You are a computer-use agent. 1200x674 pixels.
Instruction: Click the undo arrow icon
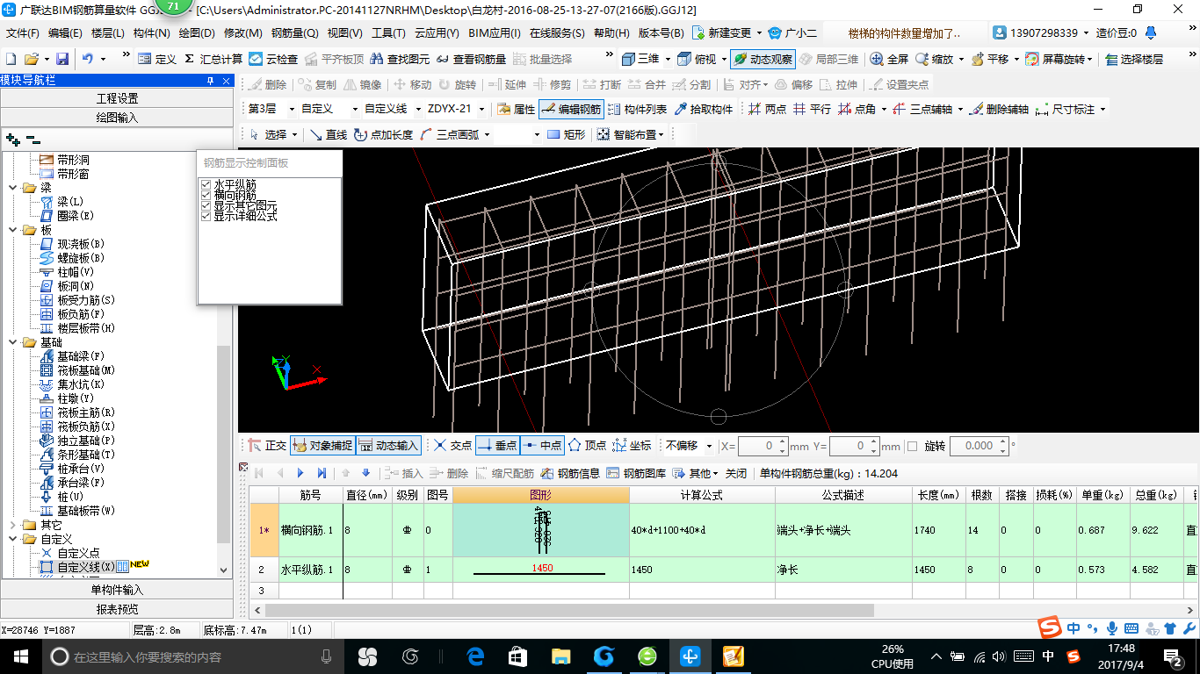pyautogui.click(x=88, y=59)
